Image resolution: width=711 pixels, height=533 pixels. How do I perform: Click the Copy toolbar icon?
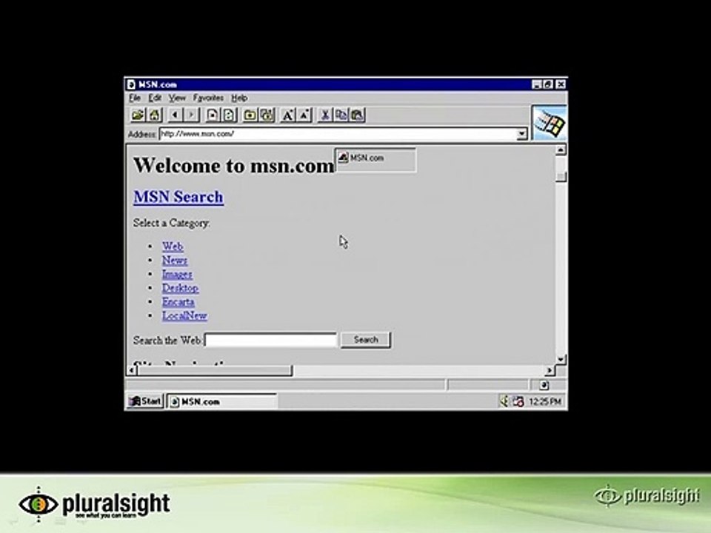[341, 115]
